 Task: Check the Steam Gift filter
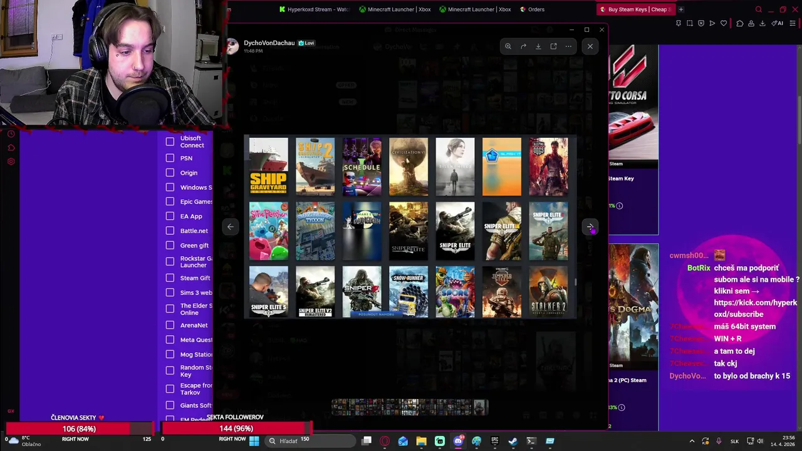click(x=170, y=277)
